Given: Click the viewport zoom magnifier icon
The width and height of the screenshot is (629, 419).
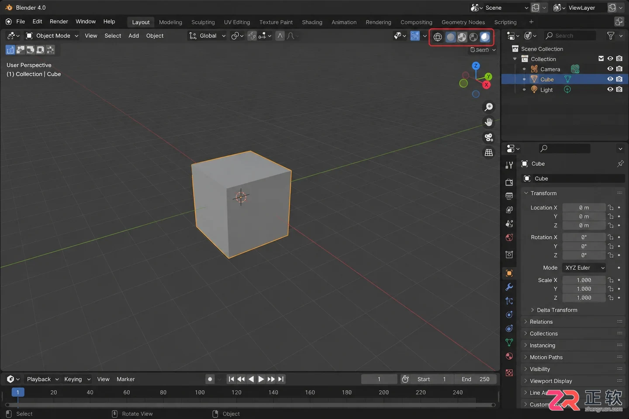Looking at the screenshot, I should (x=489, y=107).
